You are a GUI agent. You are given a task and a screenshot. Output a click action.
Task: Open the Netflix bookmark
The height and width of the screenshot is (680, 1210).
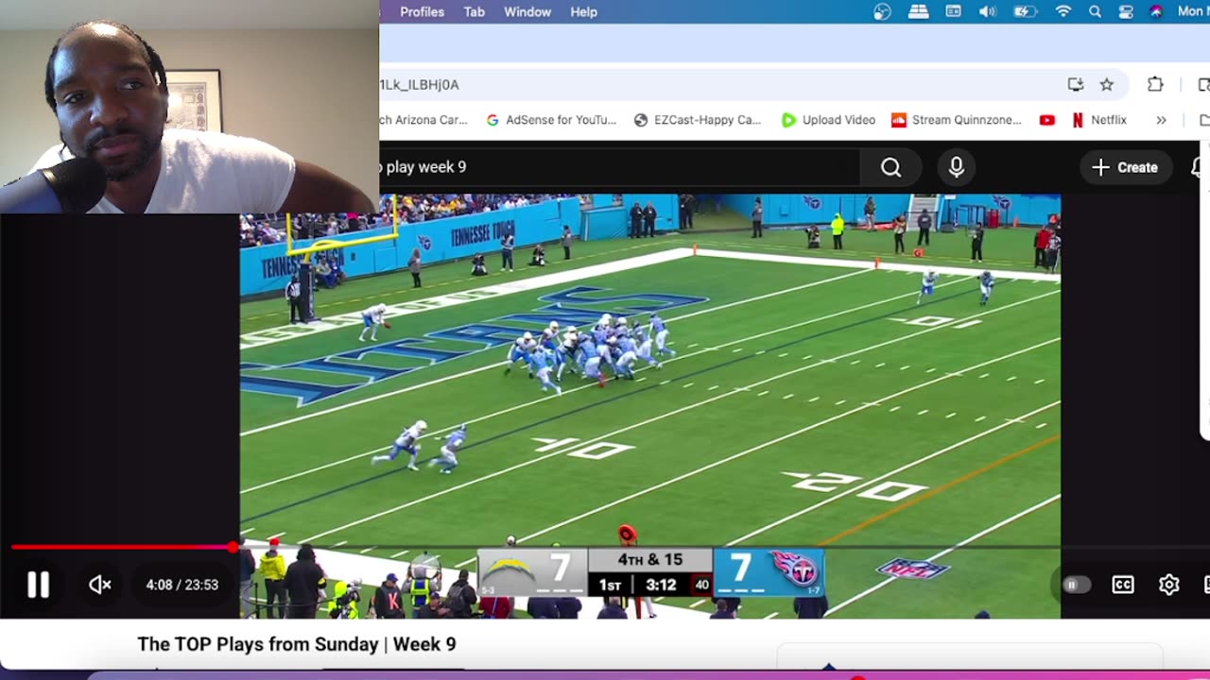(1098, 120)
